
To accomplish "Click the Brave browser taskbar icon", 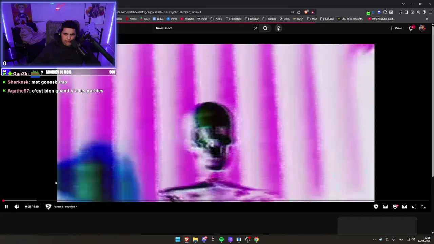I will click(186, 239).
